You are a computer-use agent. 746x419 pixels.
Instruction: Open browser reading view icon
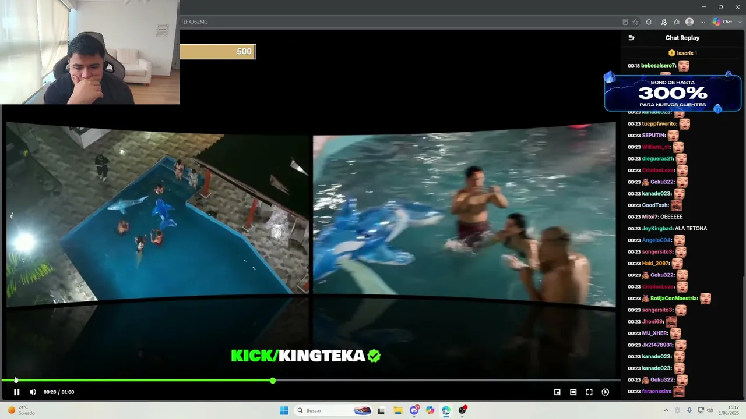pos(625,22)
